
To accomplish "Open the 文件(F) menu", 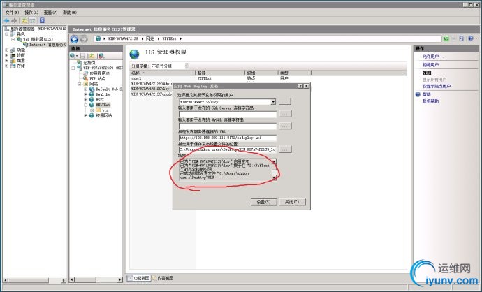I will pyautogui.click(x=13, y=13).
